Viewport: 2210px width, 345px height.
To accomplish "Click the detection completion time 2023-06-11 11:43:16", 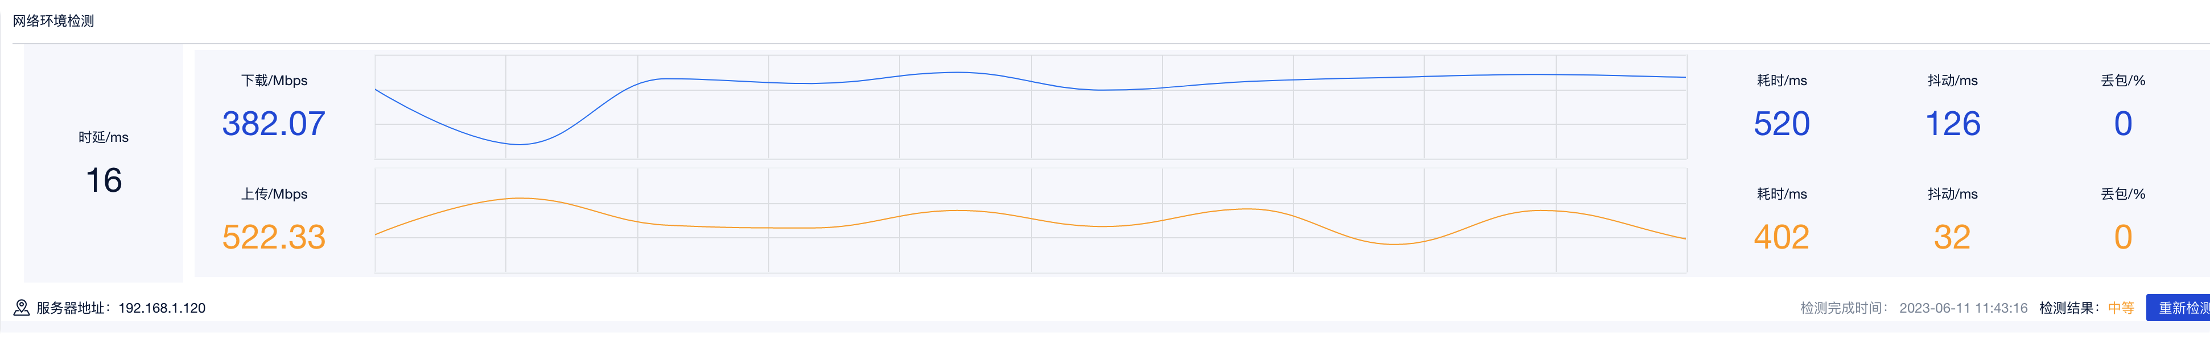I will pyautogui.click(x=1963, y=308).
